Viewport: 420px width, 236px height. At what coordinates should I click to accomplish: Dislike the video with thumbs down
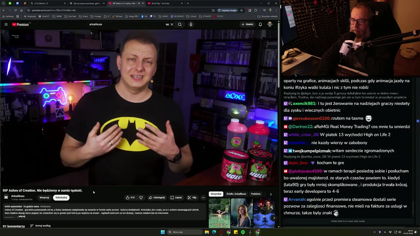[x=141, y=198]
